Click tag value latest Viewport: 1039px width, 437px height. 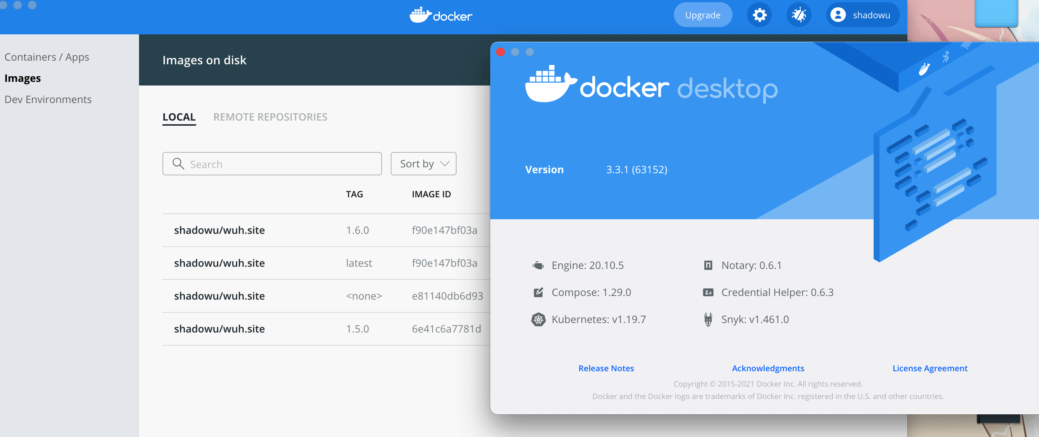click(x=359, y=263)
